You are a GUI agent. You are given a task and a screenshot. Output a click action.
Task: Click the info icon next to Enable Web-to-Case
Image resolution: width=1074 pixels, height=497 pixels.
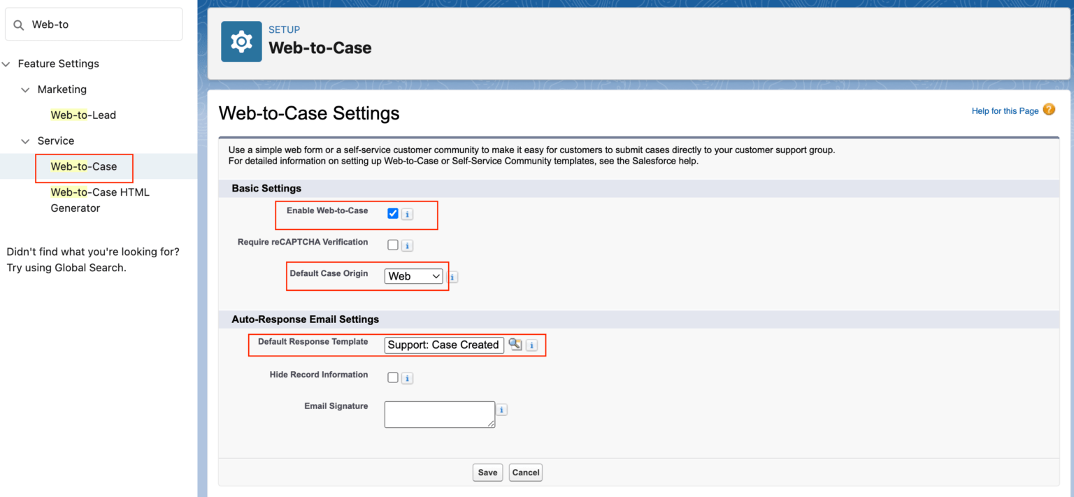(x=407, y=214)
